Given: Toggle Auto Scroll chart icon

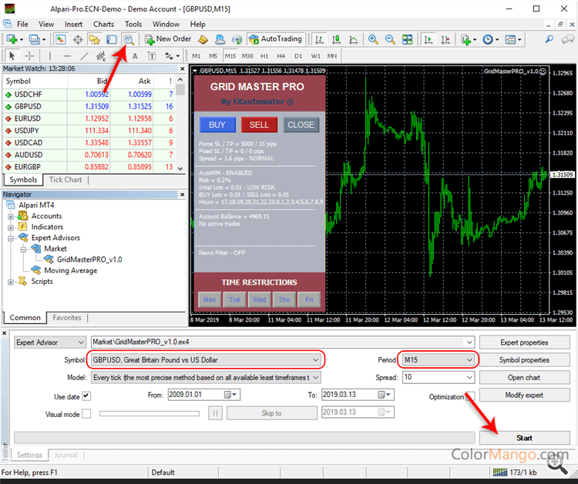Looking at the screenshot, I should click(428, 39).
